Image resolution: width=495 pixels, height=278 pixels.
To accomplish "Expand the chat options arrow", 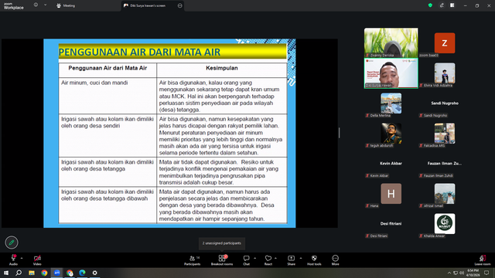I will click(254, 258).
